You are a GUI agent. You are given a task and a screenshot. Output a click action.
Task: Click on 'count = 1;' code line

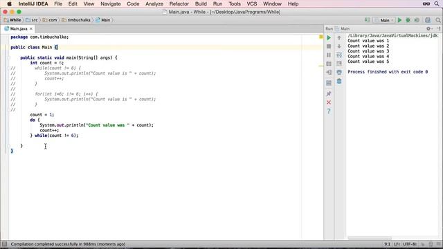pyautogui.click(x=42, y=115)
